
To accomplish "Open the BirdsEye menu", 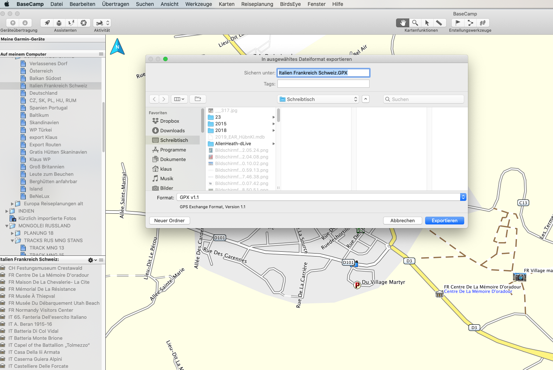I will 290,4.
